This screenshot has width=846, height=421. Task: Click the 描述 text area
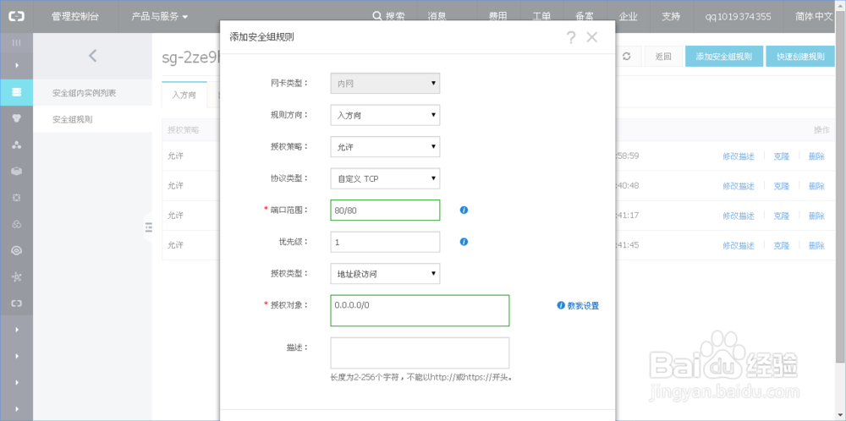click(420, 353)
